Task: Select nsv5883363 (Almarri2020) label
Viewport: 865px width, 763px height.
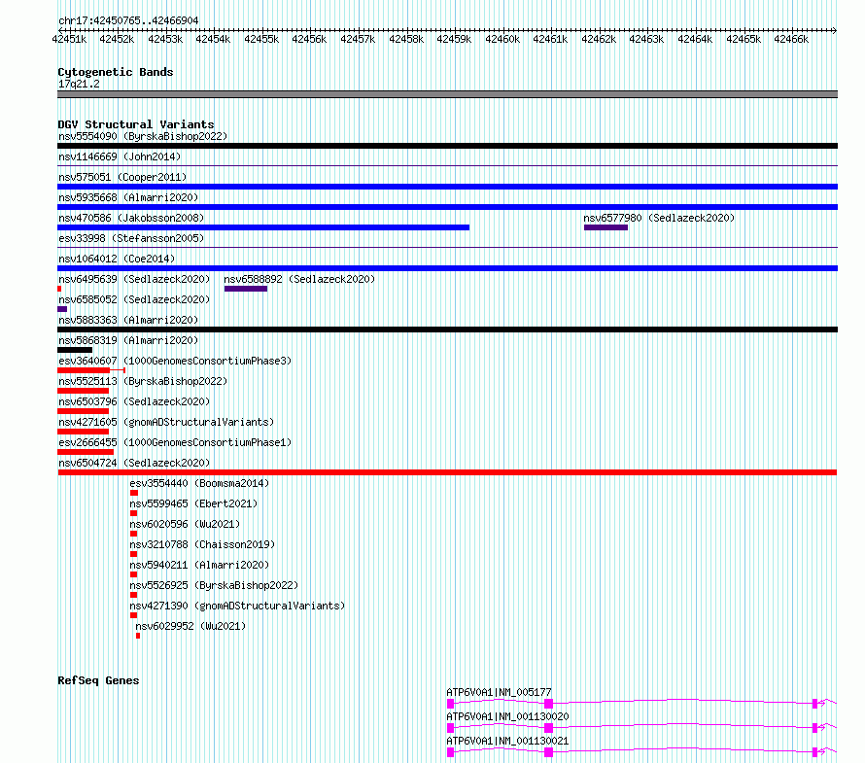Action: pos(128,320)
